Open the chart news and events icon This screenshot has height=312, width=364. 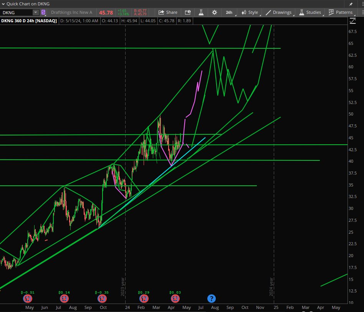[x=188, y=13]
